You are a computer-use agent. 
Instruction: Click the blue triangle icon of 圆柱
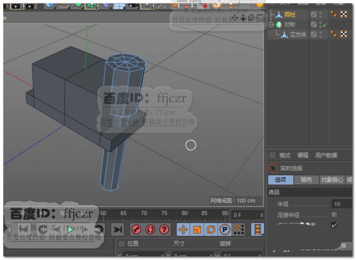click(x=279, y=15)
